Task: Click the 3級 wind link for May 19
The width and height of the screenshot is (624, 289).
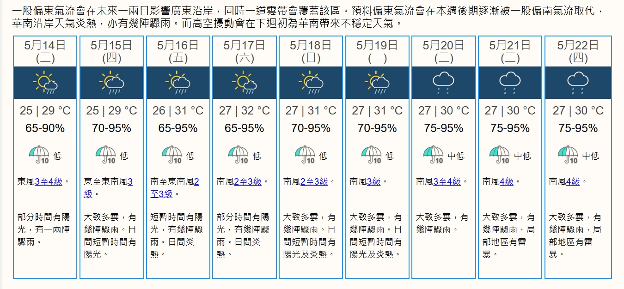Action: pyautogui.click(x=373, y=181)
